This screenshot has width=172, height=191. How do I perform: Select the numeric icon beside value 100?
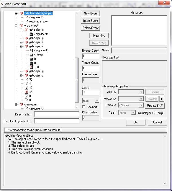[x=31, y=67]
